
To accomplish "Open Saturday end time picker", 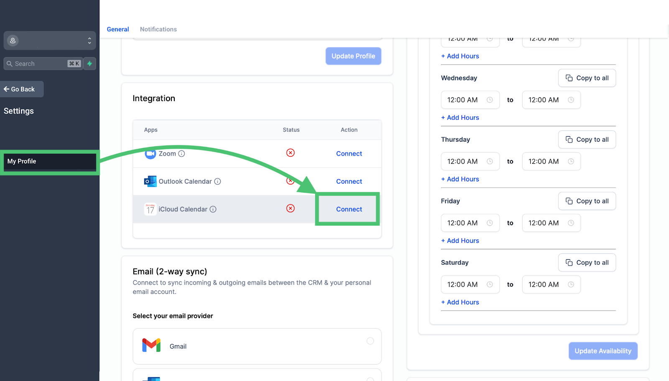I will point(552,284).
